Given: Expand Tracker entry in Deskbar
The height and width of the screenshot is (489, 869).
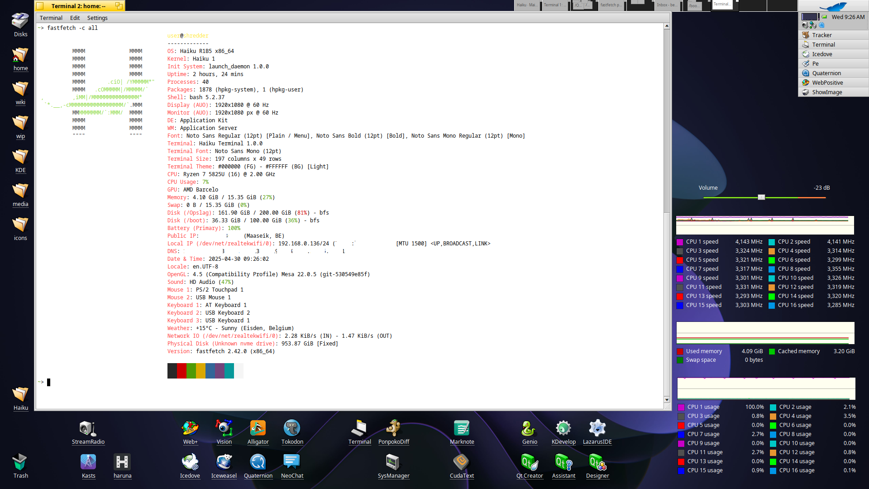Looking at the screenshot, I should (x=821, y=35).
